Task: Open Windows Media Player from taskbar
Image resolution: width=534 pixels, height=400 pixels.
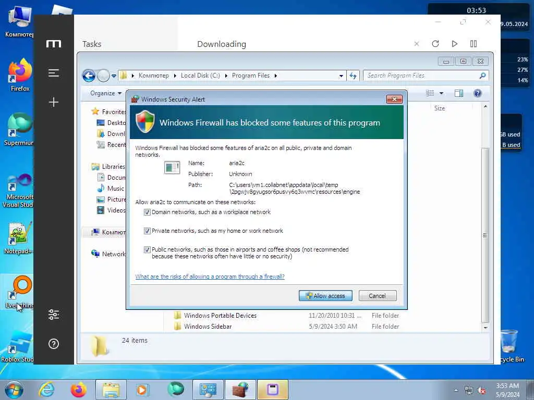Action: [142, 390]
